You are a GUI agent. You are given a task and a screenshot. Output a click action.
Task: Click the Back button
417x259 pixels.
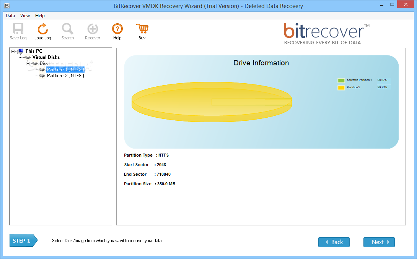click(x=334, y=242)
